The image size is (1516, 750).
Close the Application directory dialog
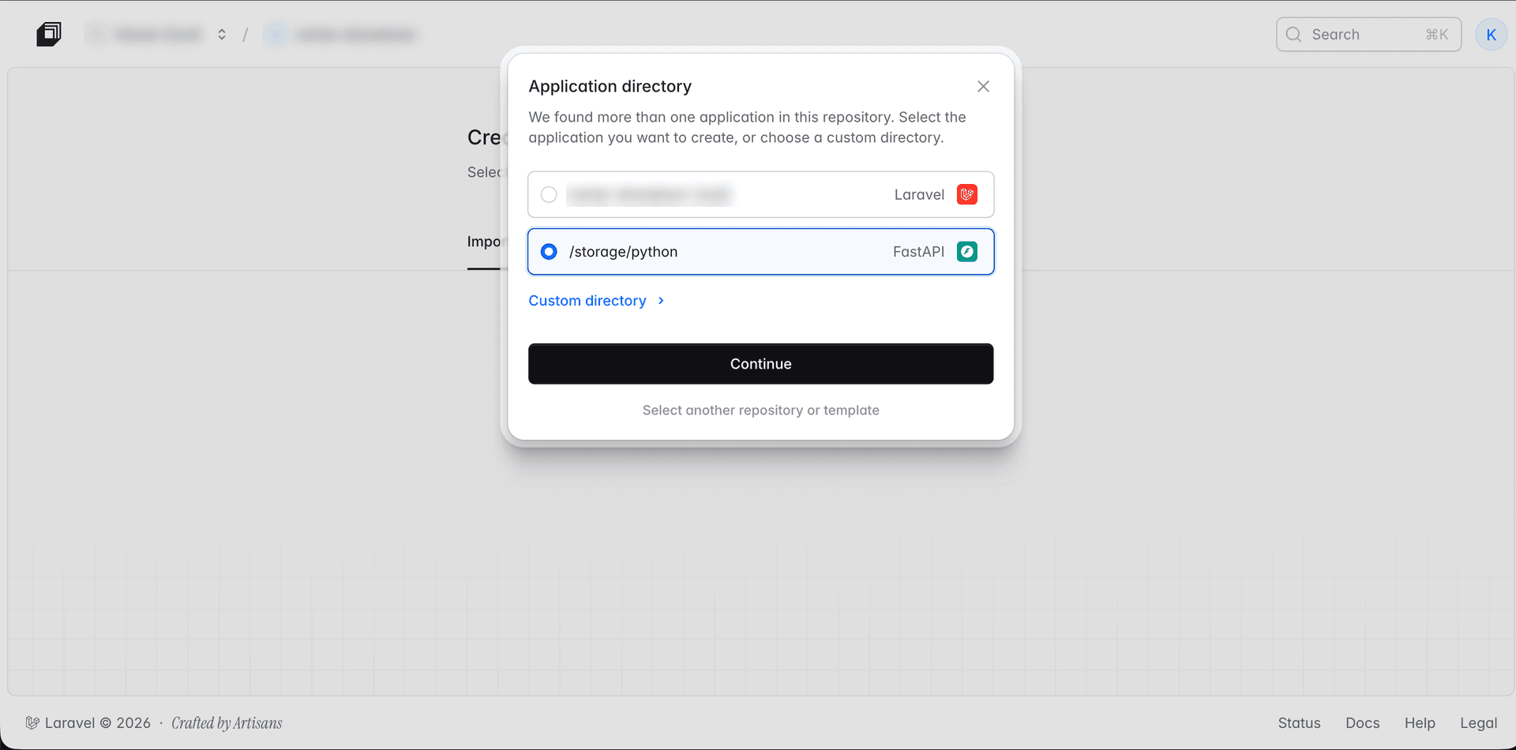pos(983,86)
